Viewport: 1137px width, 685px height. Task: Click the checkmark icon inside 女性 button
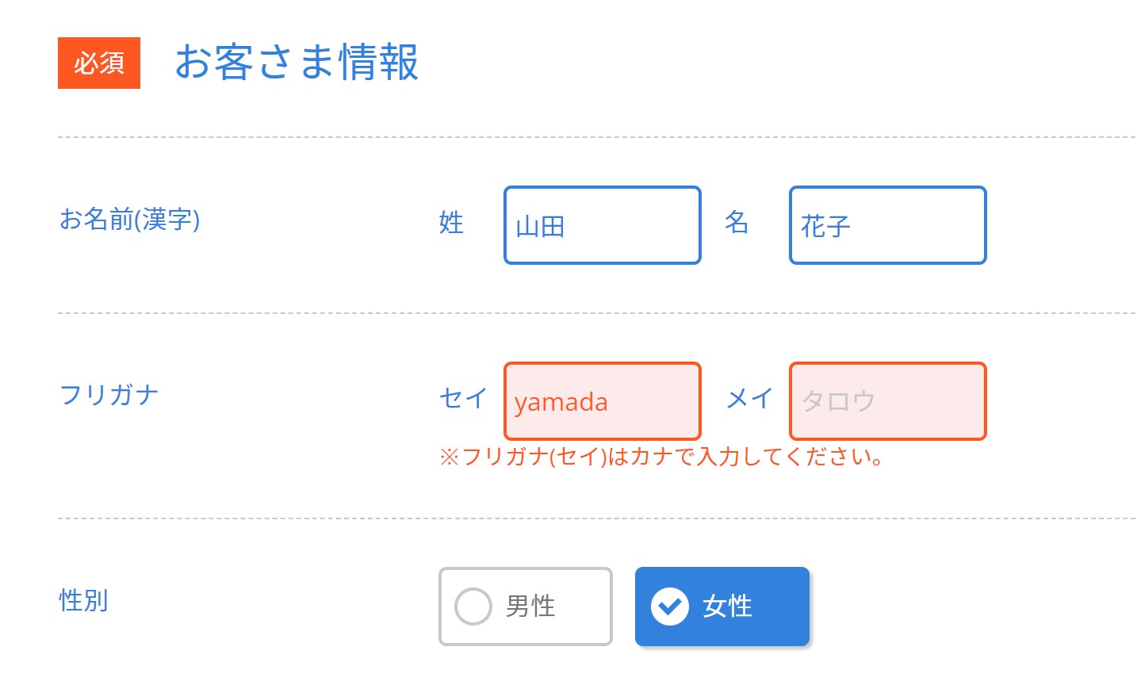pos(671,606)
